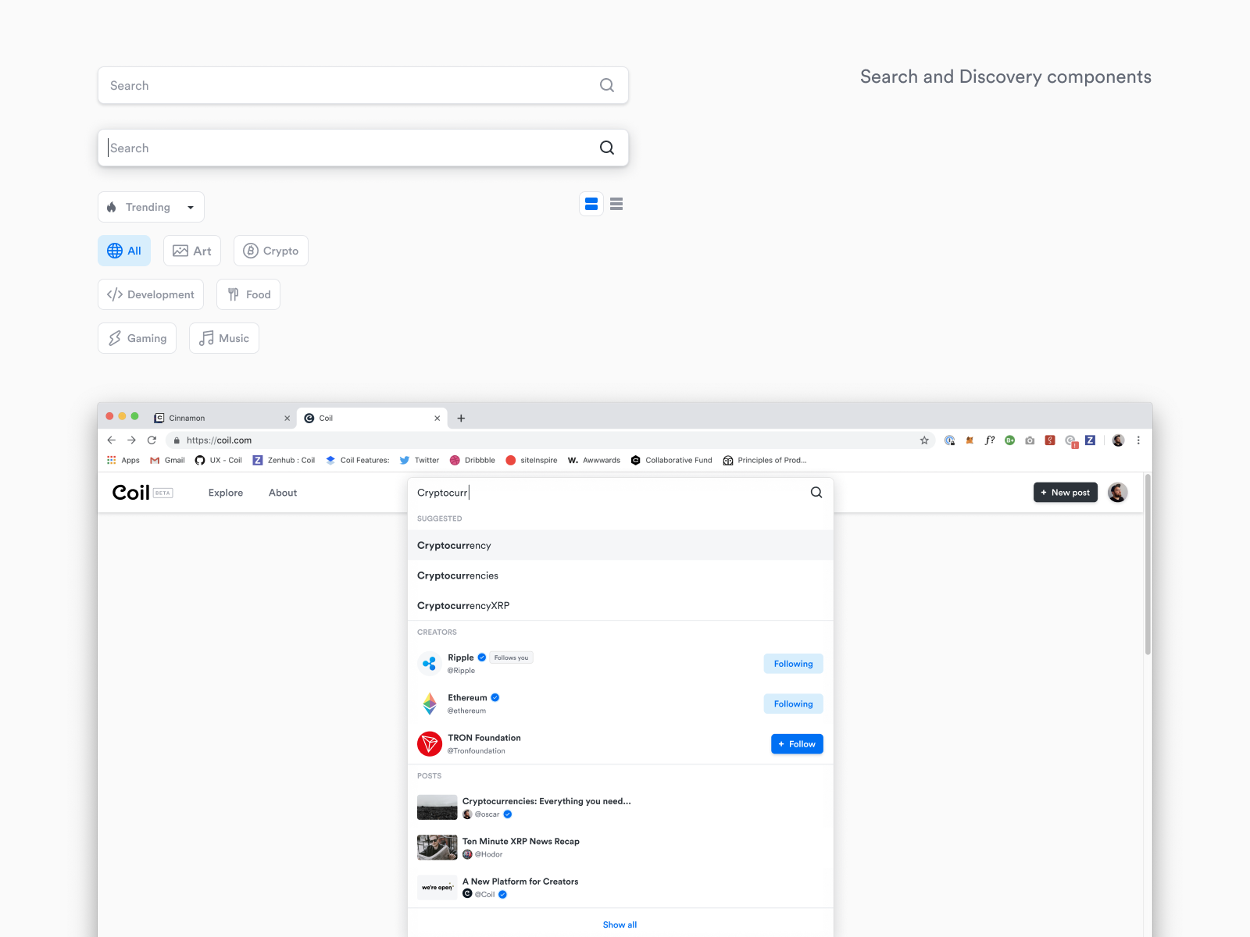
Task: Follow TRON Foundation
Action: coord(797,744)
